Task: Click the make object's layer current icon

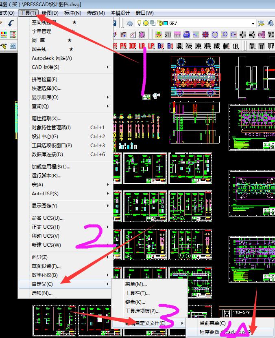Action: pyautogui.click(x=261, y=23)
